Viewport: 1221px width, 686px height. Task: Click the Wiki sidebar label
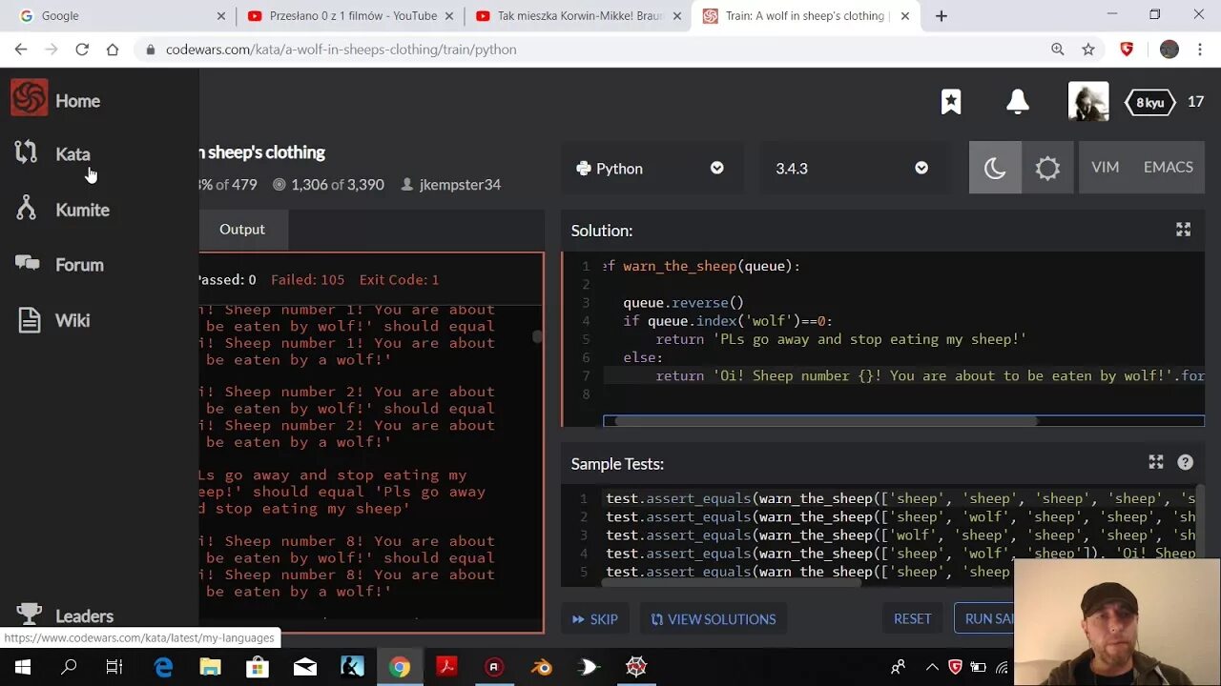(72, 320)
